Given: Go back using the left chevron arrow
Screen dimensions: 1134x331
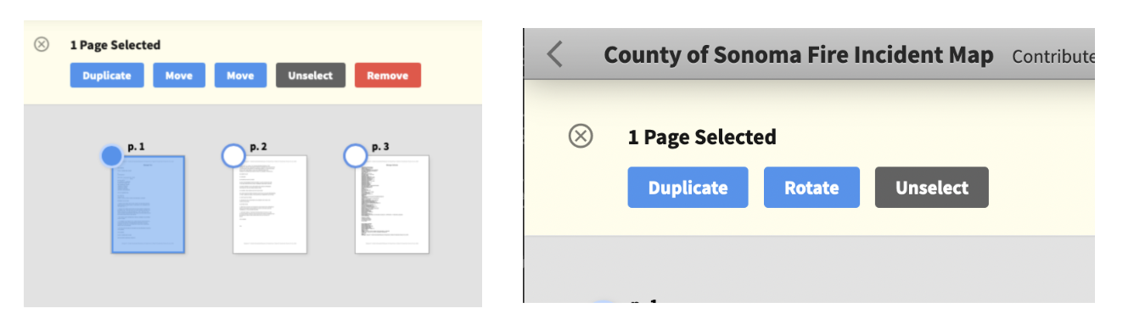Looking at the screenshot, I should pyautogui.click(x=554, y=55).
